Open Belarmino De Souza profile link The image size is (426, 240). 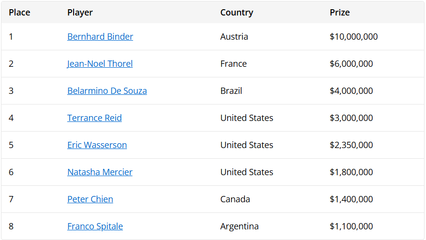107,91
